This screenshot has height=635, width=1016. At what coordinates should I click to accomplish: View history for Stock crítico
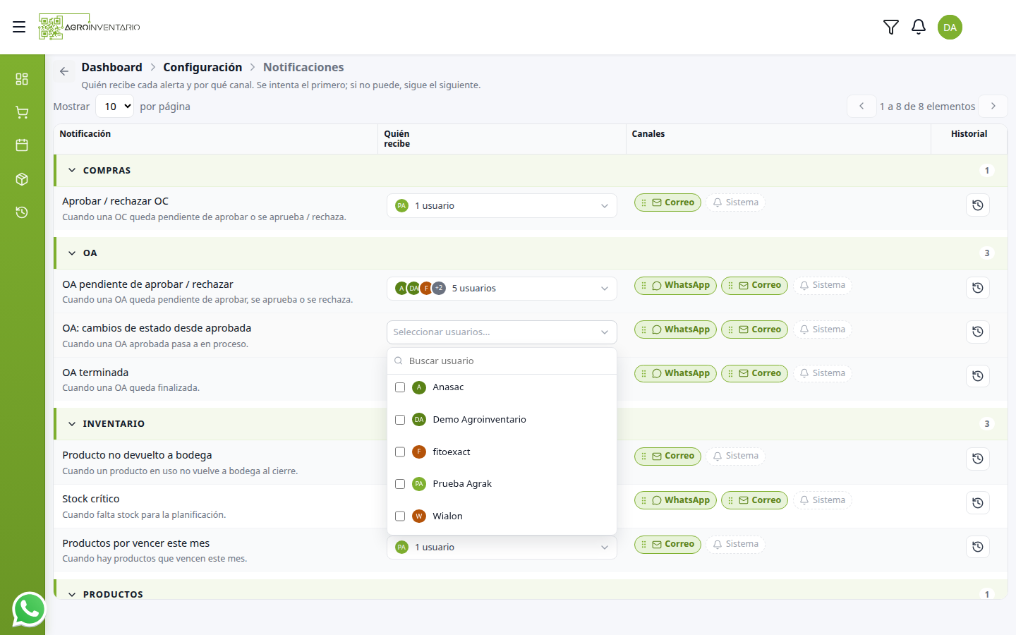977,503
